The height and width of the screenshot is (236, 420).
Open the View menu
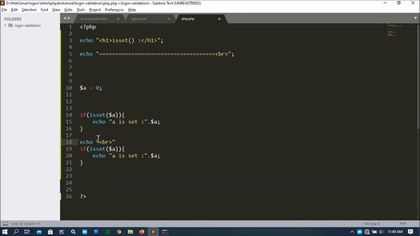tap(56, 10)
